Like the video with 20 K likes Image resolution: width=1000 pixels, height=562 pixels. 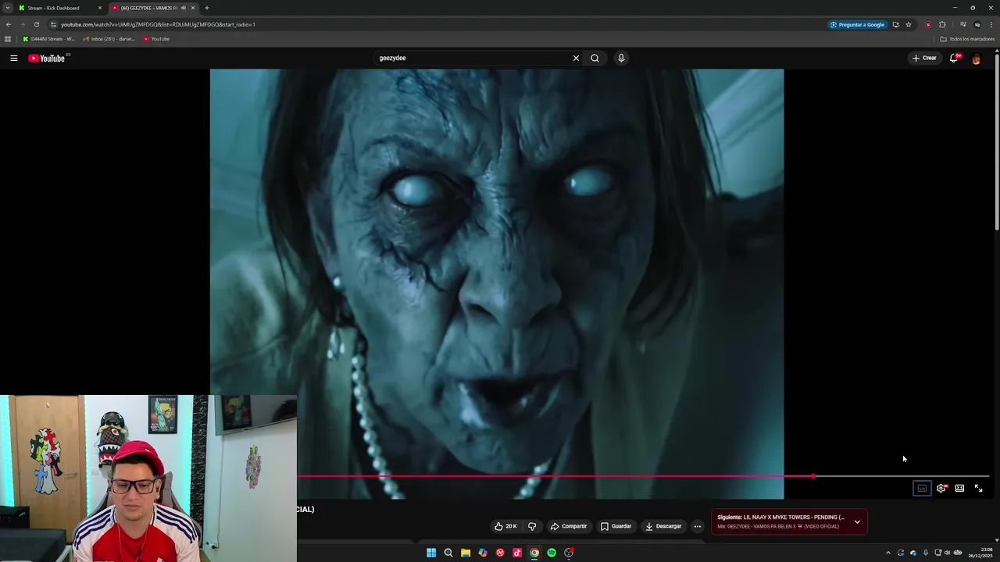point(505,526)
